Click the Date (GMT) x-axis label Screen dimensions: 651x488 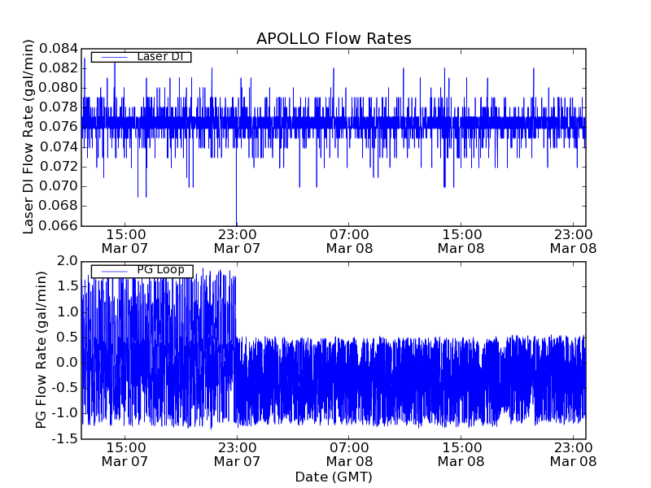[x=334, y=477]
